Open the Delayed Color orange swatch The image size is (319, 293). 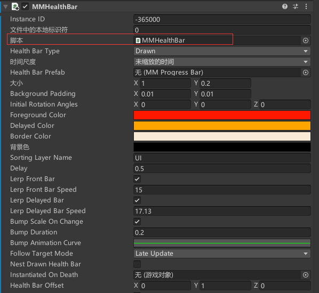222,126
